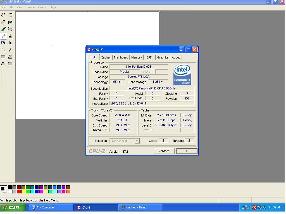Open the Image menu in Paint
Image resolution: width=286 pixels, height=214 pixels.
click(x=30, y=7)
